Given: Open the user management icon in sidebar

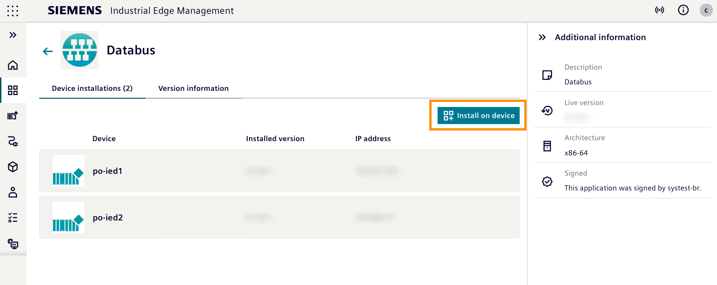Looking at the screenshot, I should [x=13, y=192].
